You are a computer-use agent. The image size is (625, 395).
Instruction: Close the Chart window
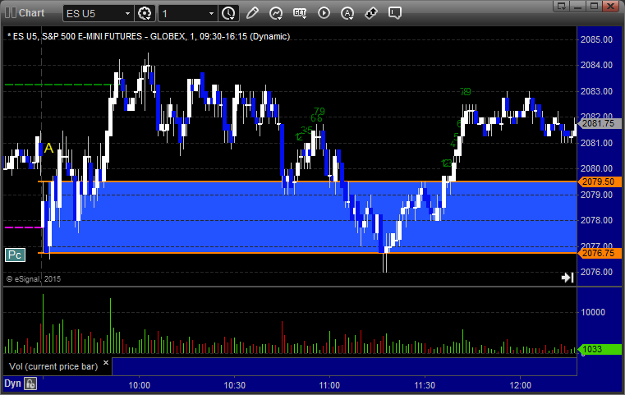point(611,6)
